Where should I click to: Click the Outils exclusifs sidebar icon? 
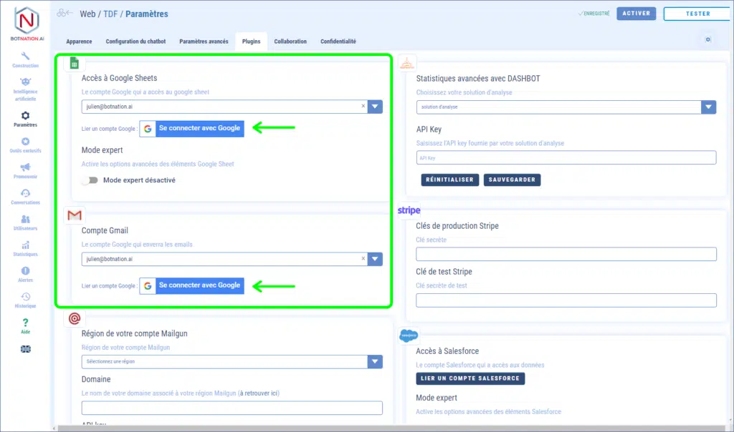click(x=26, y=142)
